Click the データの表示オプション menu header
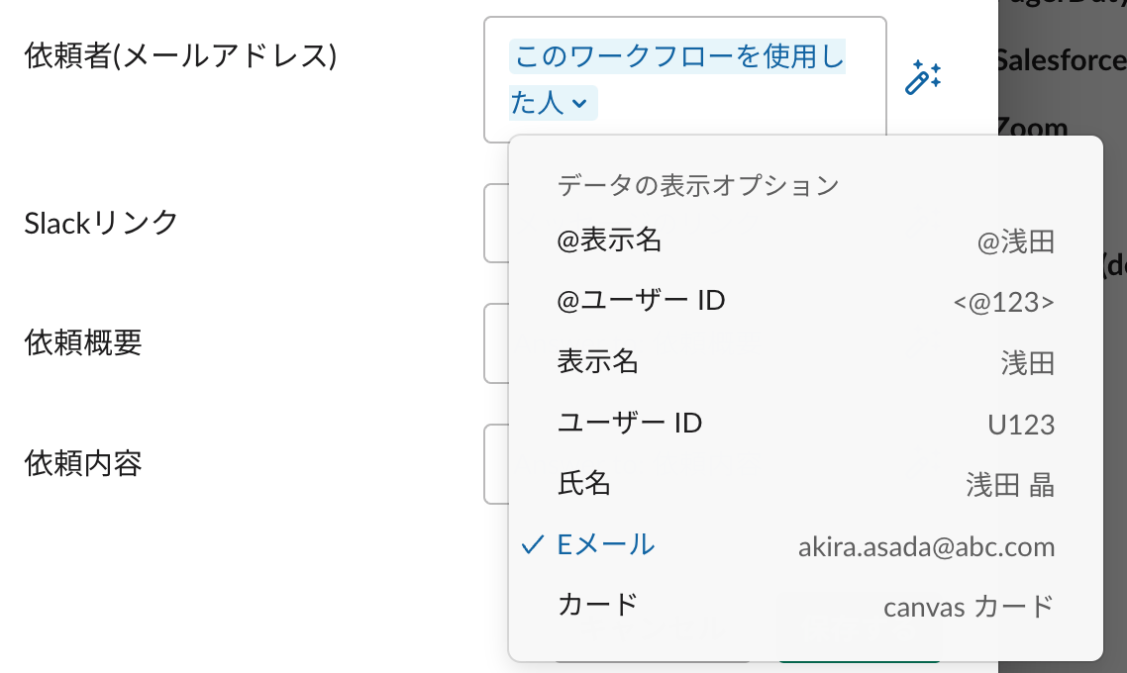Viewport: 1127px width, 673px height. tap(698, 185)
